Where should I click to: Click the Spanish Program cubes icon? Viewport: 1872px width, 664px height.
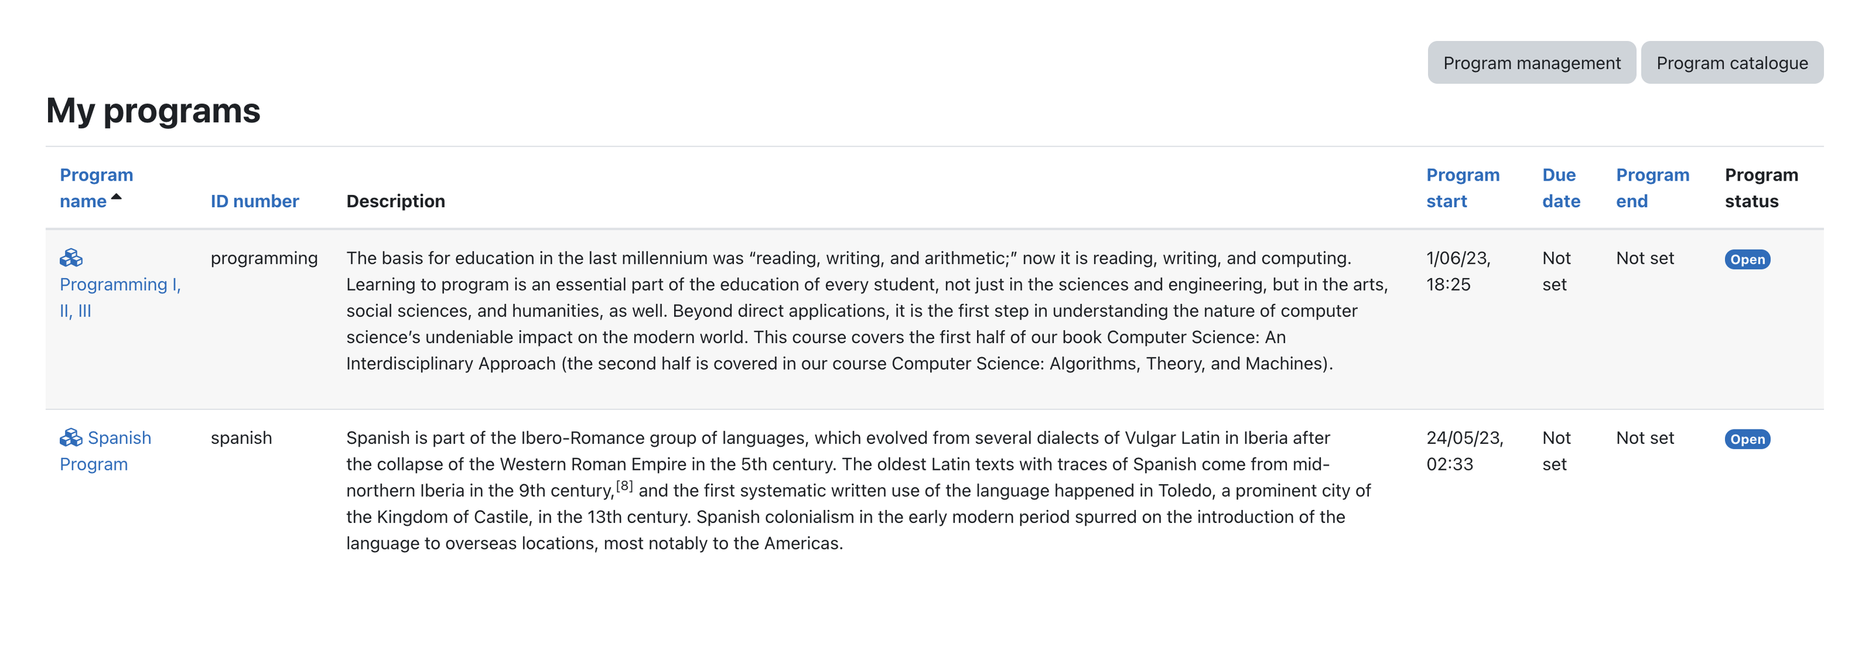point(71,437)
